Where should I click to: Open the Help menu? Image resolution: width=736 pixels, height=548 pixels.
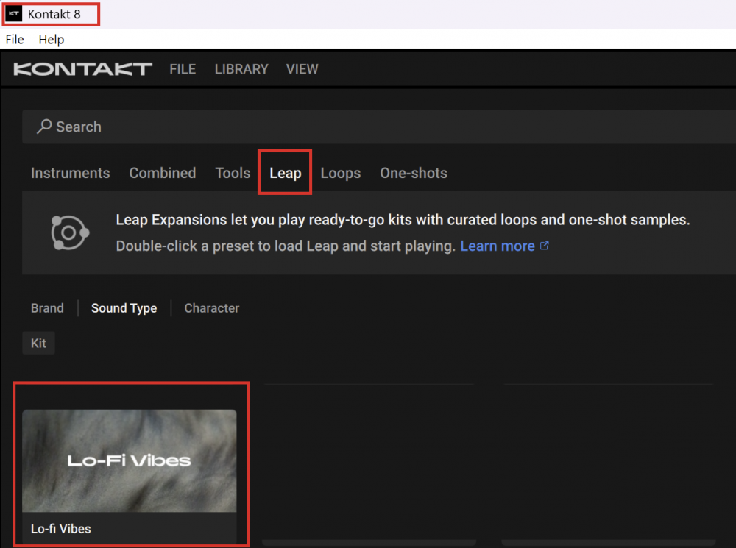coord(52,40)
